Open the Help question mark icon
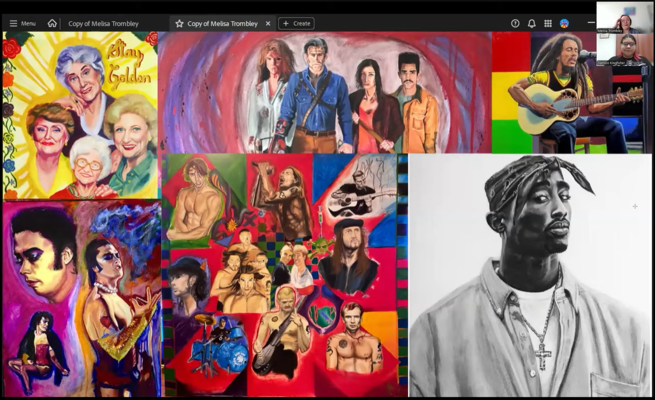This screenshot has width=655, height=400. click(515, 23)
